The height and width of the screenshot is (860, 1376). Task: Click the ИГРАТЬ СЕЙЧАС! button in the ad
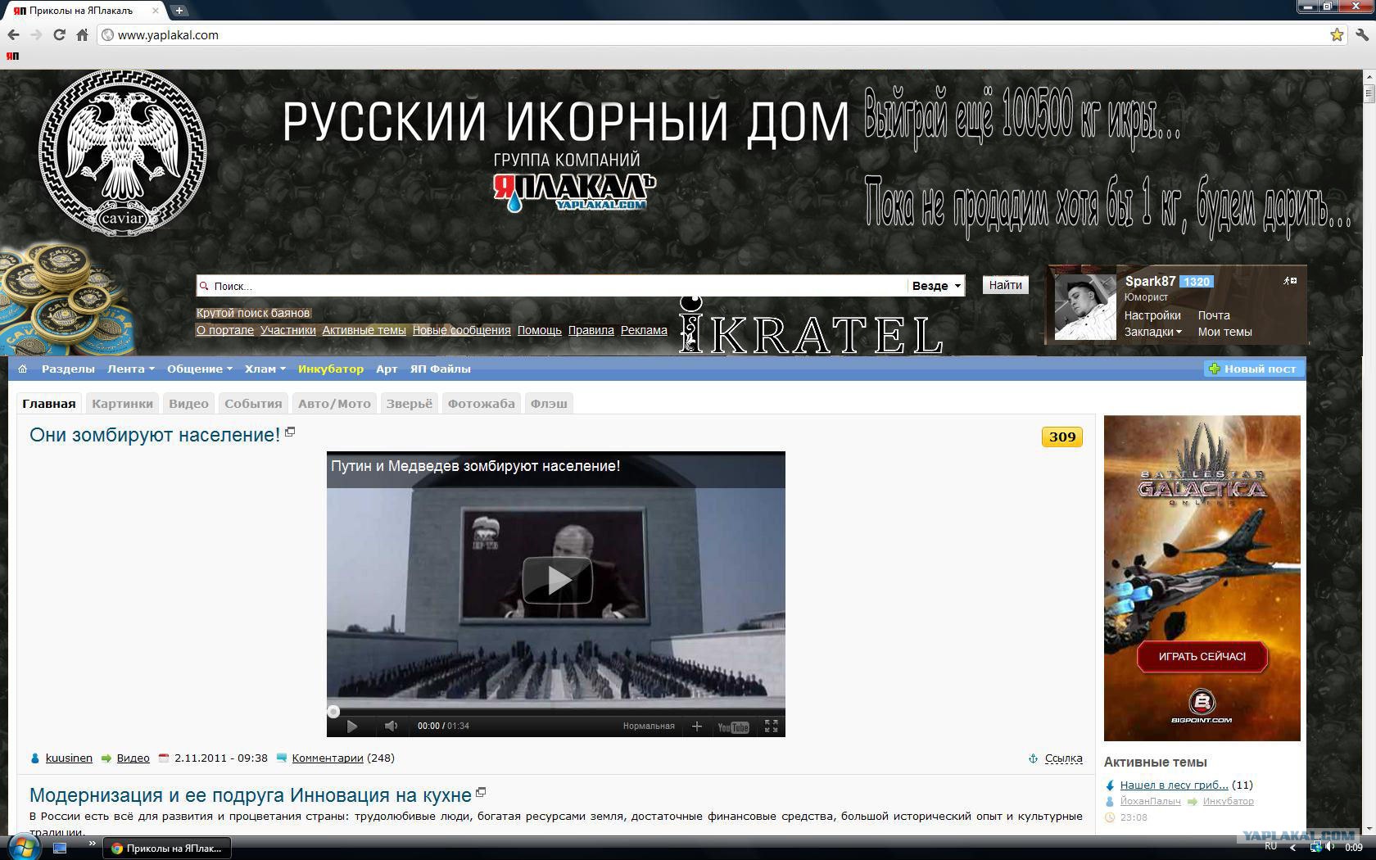1202,656
